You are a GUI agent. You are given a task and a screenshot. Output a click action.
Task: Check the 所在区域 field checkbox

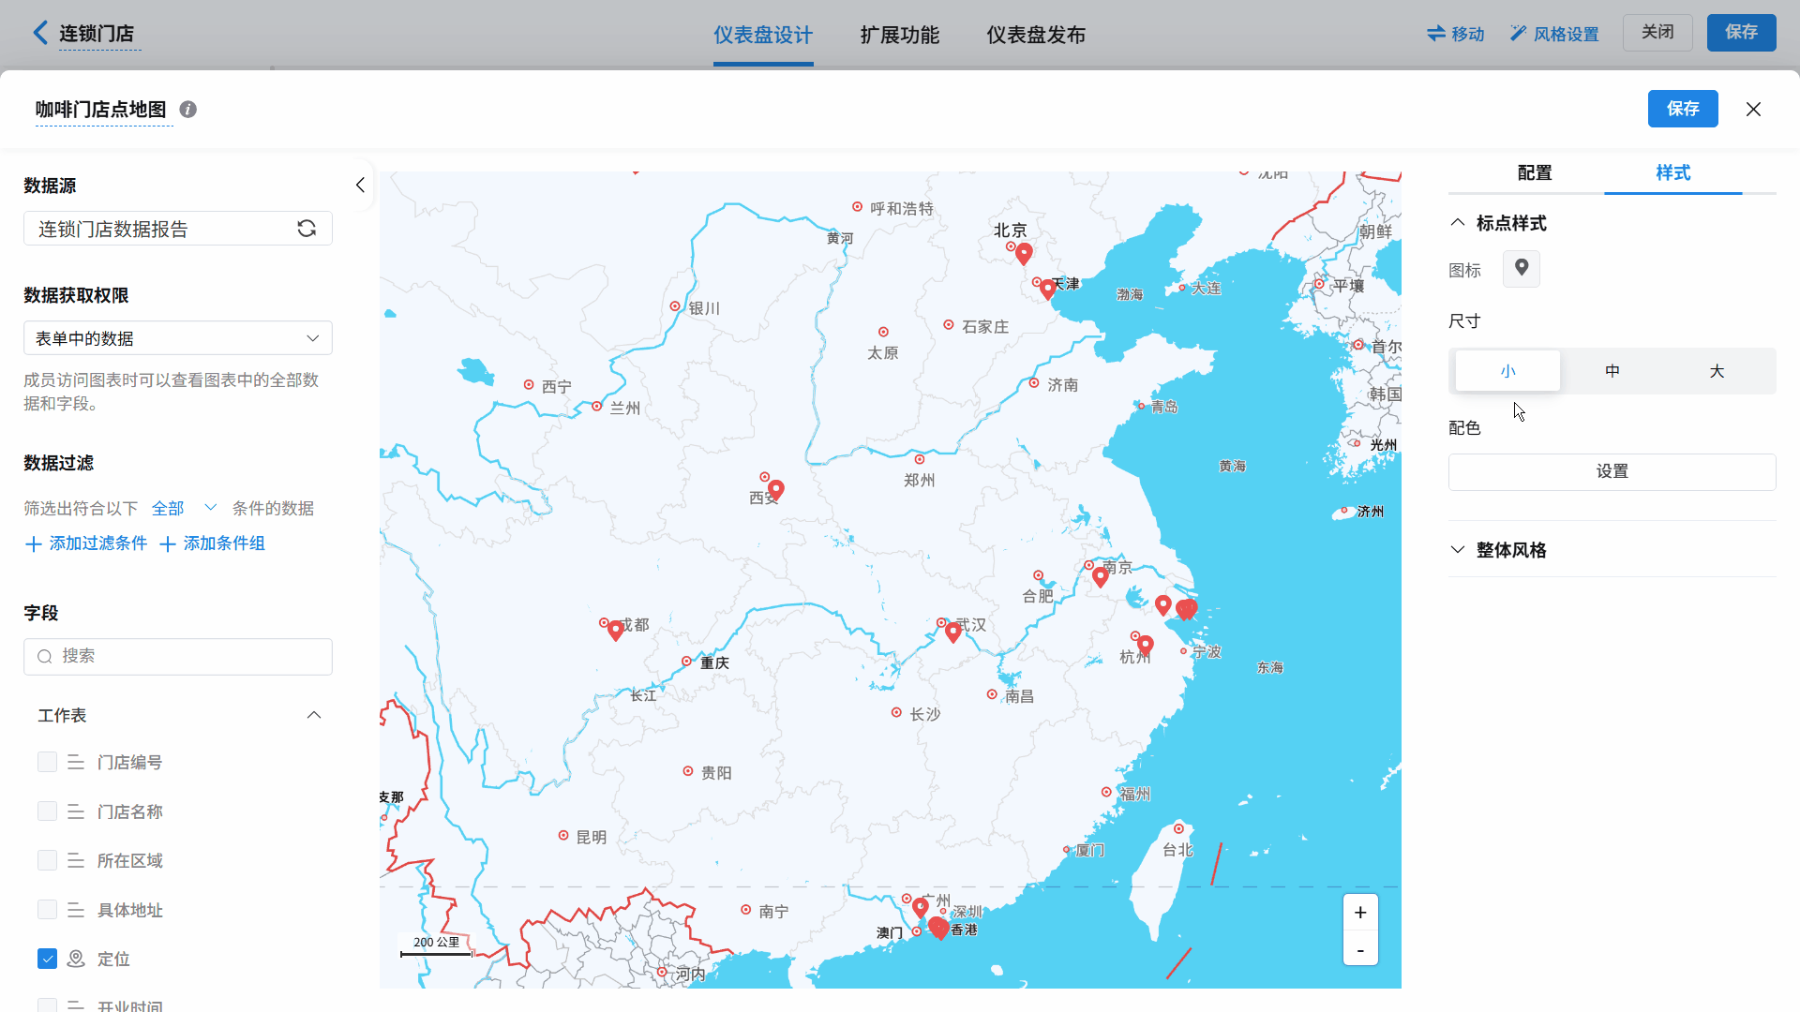(x=47, y=860)
